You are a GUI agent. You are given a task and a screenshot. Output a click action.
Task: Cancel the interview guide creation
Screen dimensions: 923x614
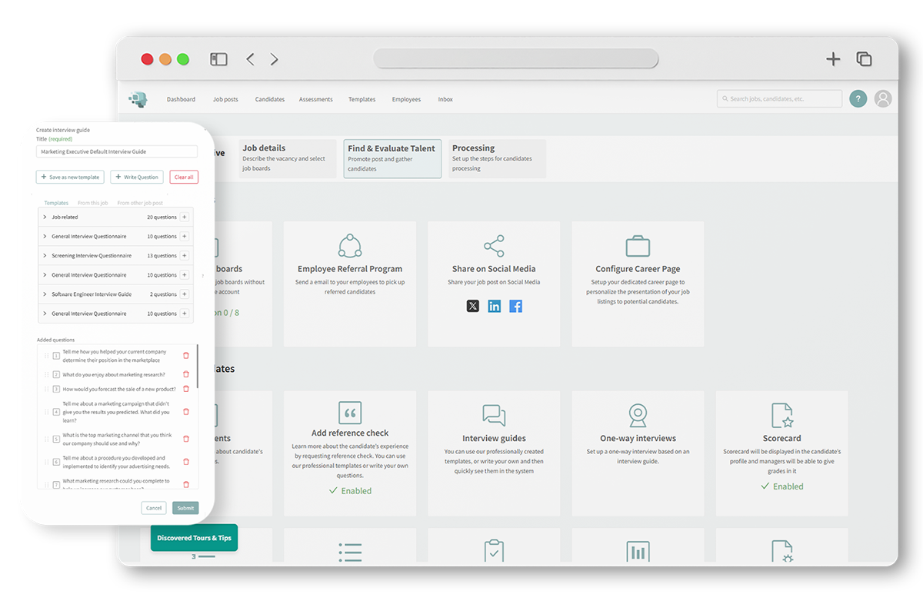[x=154, y=508]
